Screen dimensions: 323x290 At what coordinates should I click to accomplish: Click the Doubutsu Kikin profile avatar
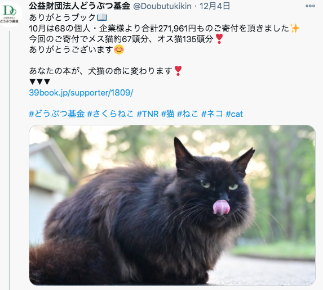point(10,14)
